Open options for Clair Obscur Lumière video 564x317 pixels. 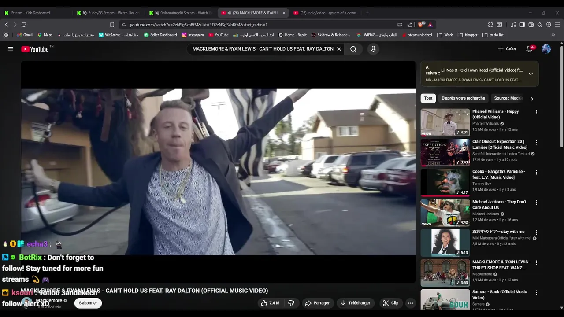coord(536,142)
